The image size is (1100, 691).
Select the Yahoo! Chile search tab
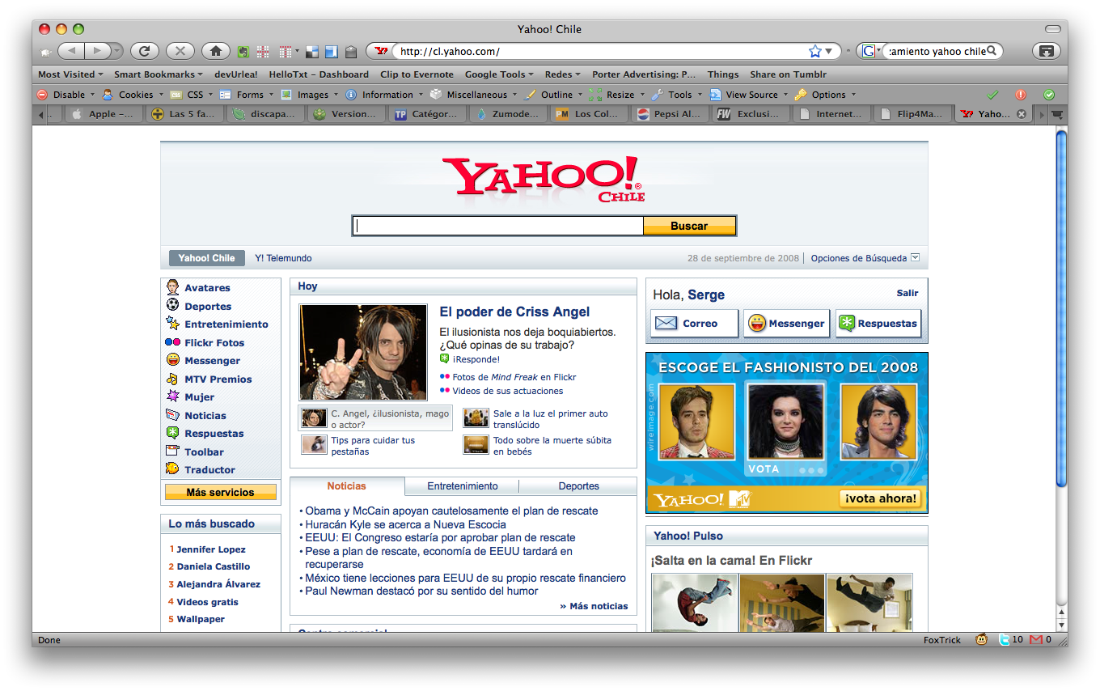[x=206, y=258]
